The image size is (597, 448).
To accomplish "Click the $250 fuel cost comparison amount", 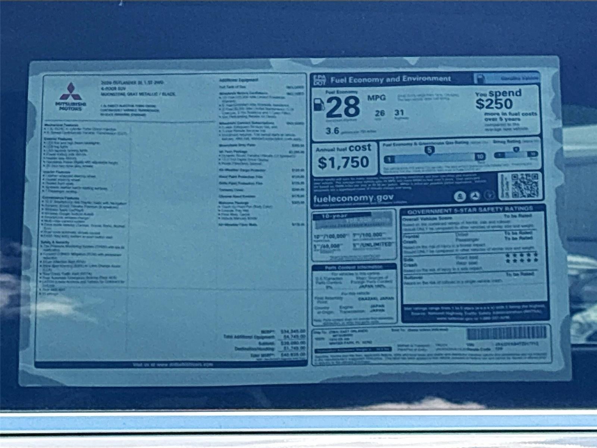I will point(494,104).
